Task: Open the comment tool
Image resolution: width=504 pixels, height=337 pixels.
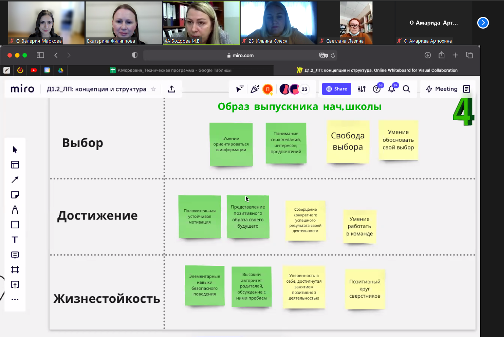Action: 15,255
